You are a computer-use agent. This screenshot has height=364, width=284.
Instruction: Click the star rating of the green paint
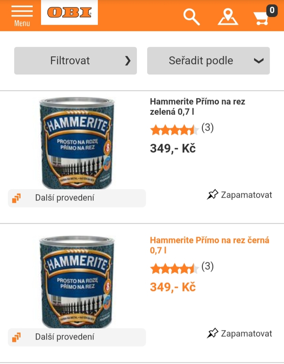[174, 129]
